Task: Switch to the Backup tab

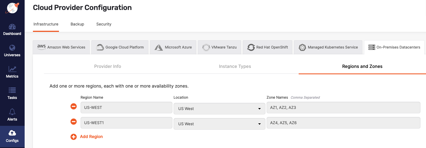Action: pyautogui.click(x=77, y=24)
